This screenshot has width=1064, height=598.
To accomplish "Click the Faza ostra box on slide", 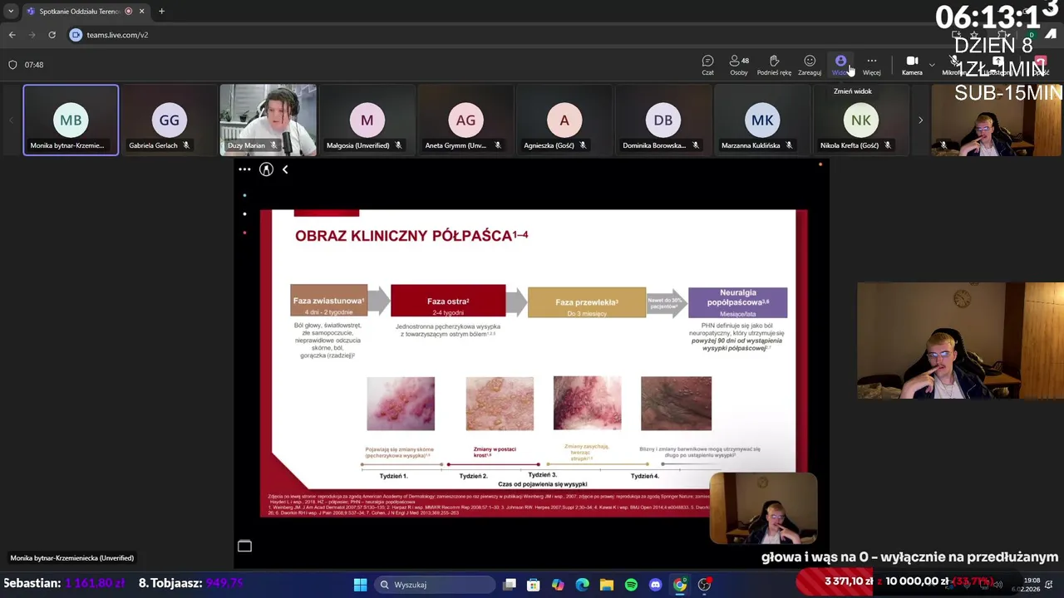I will point(448,301).
